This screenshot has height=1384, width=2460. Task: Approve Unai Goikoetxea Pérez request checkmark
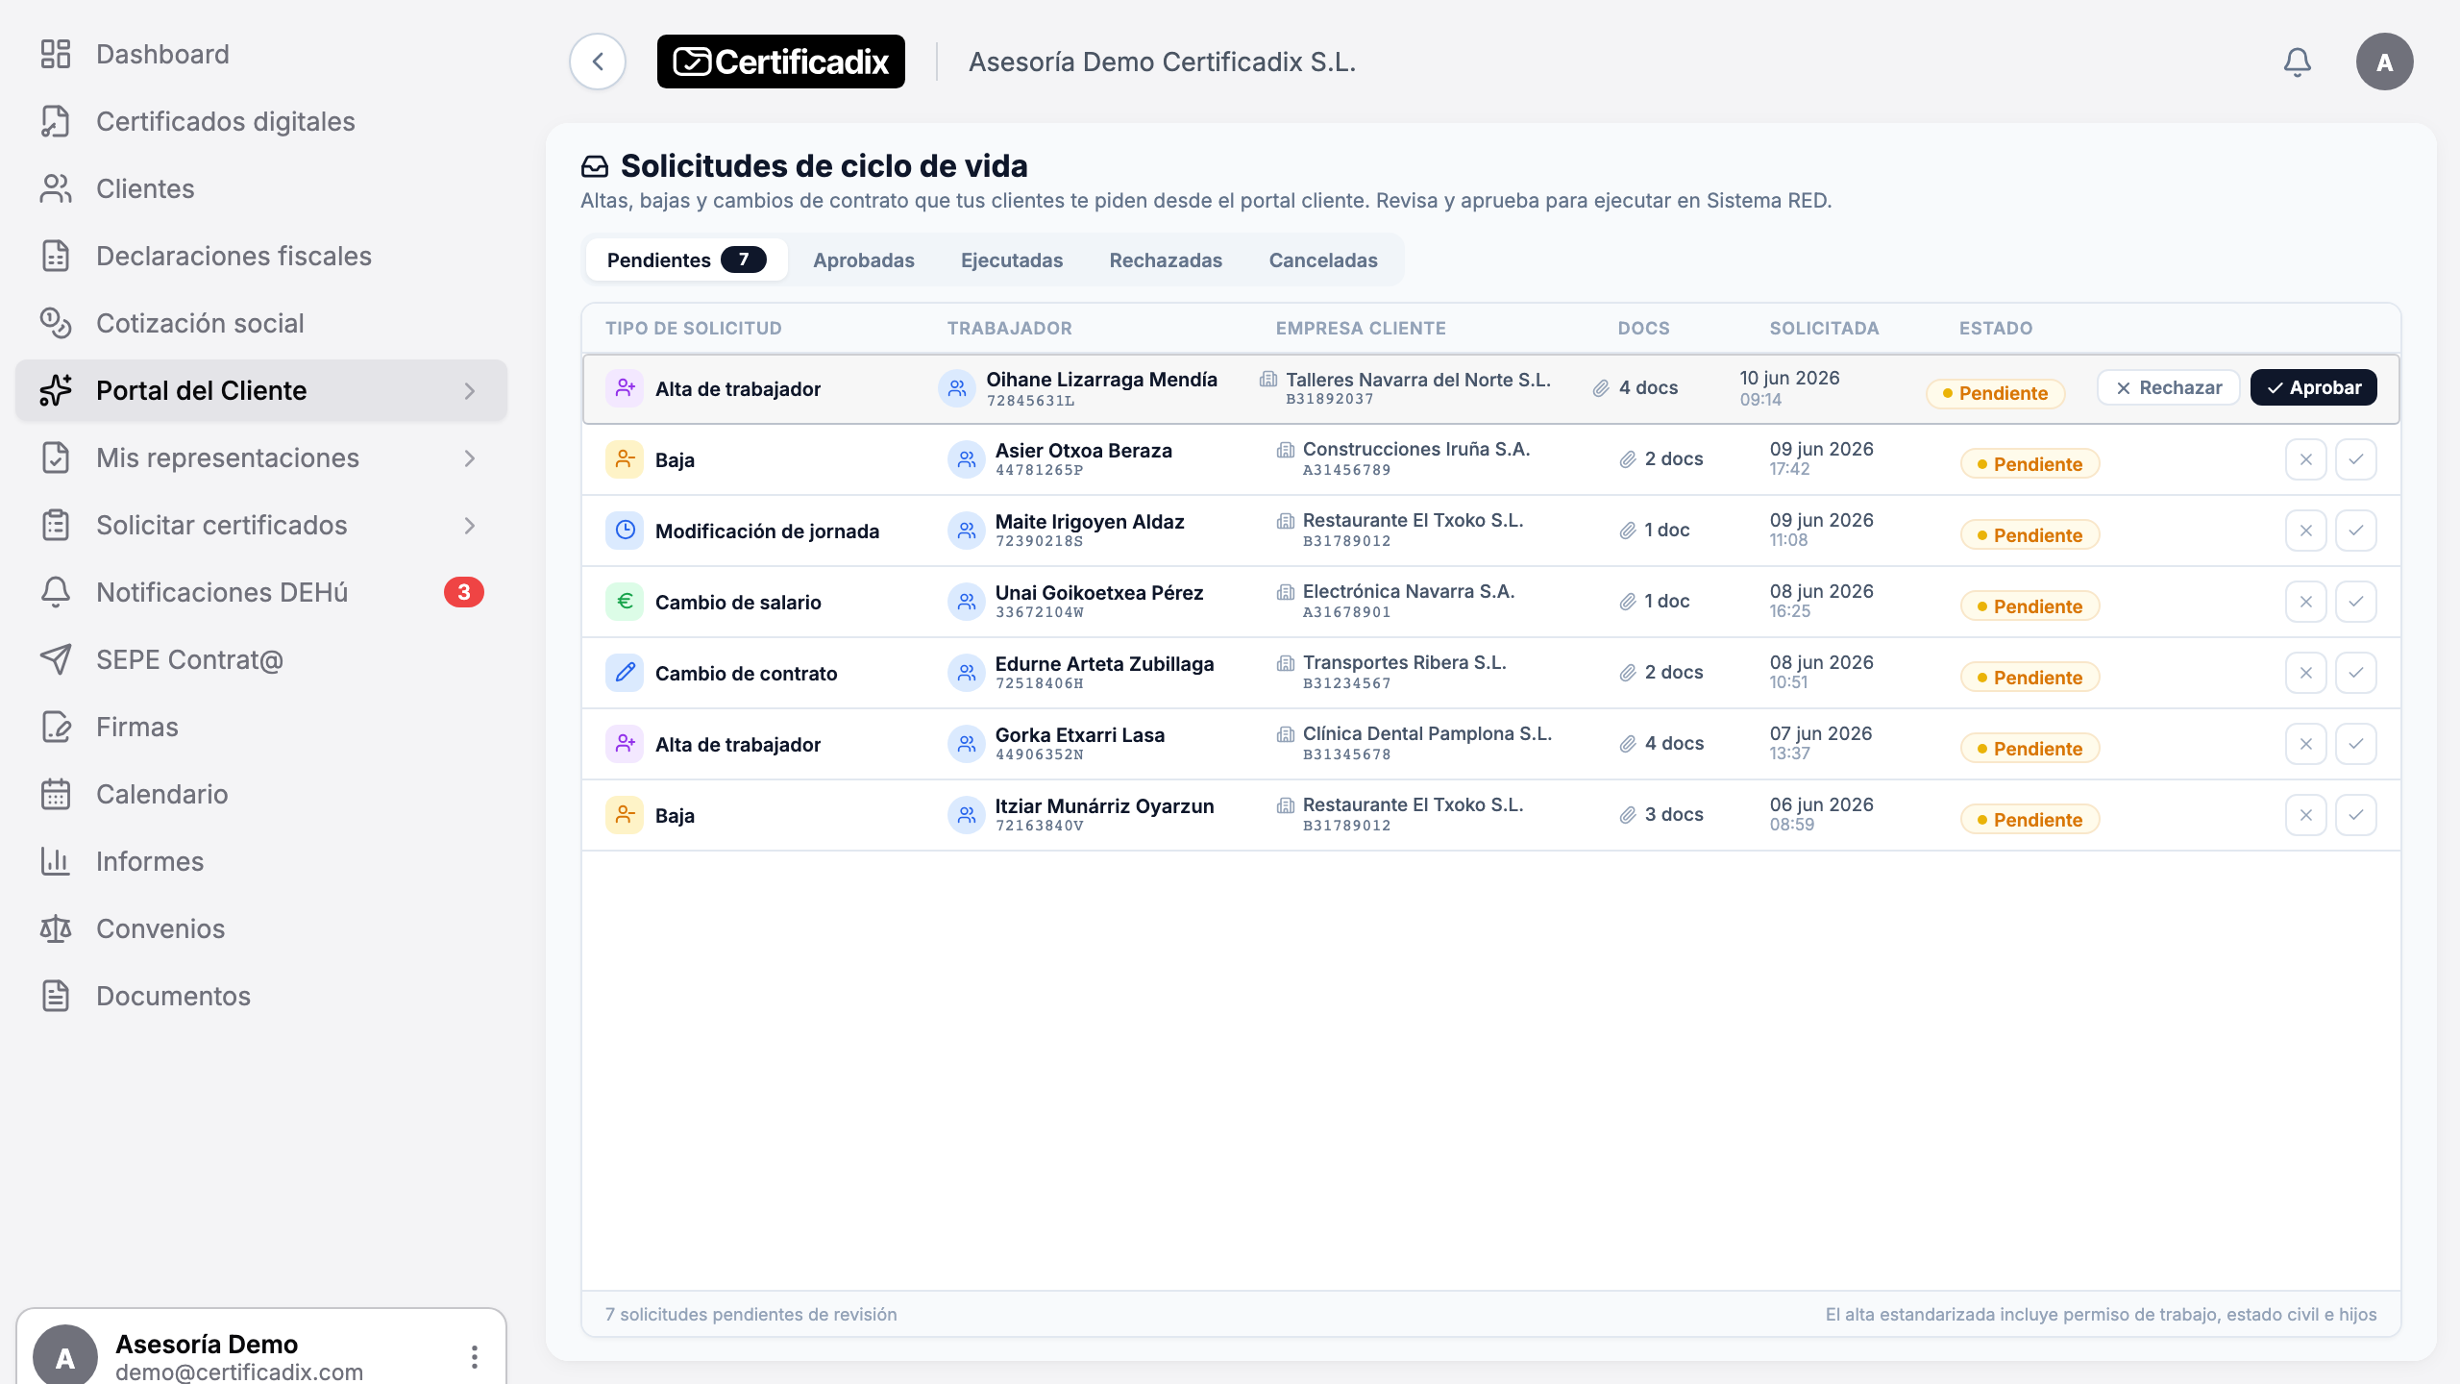tap(2356, 602)
